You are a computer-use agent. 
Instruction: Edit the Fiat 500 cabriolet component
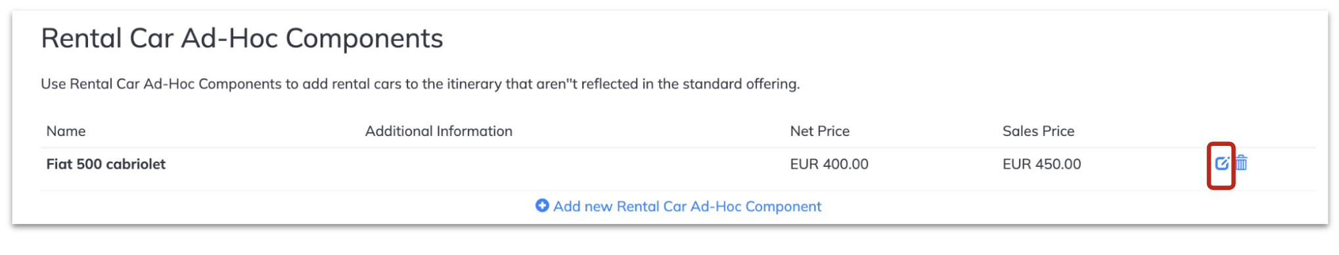click(1221, 164)
